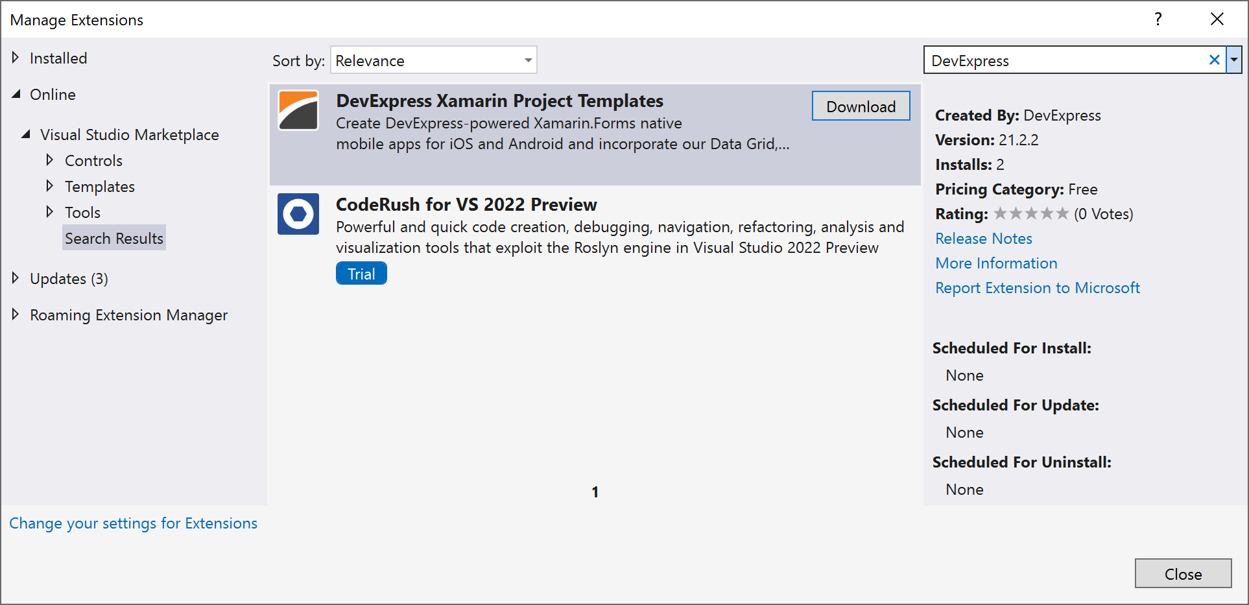Download DevExpress Xamarin Project Templates
The height and width of the screenshot is (605, 1249).
coord(861,106)
